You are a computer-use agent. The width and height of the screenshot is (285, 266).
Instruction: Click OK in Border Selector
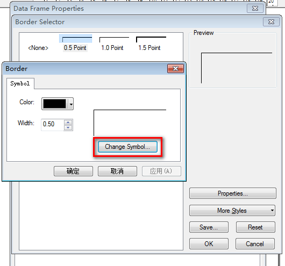click(209, 244)
